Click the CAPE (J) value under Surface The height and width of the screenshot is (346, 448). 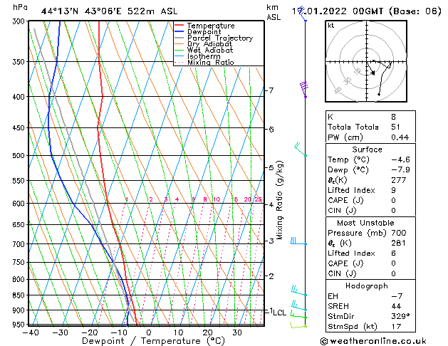[393, 200]
